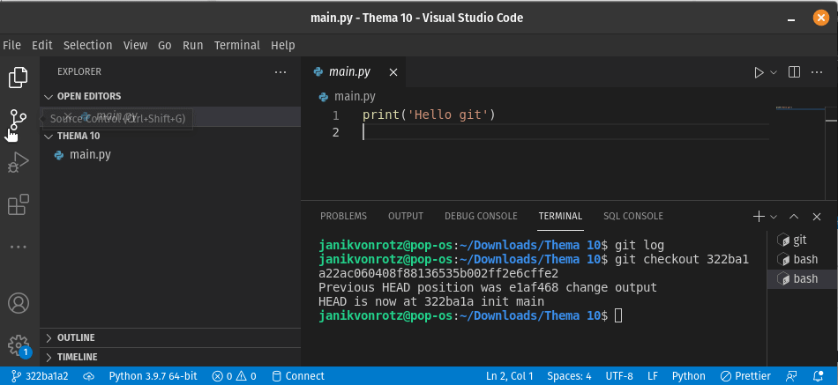Screen dimensions: 838x385
Task: Minimize the VS Code window
Action: (790, 19)
